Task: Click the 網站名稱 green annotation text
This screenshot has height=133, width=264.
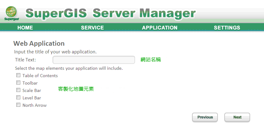Action: (151, 60)
